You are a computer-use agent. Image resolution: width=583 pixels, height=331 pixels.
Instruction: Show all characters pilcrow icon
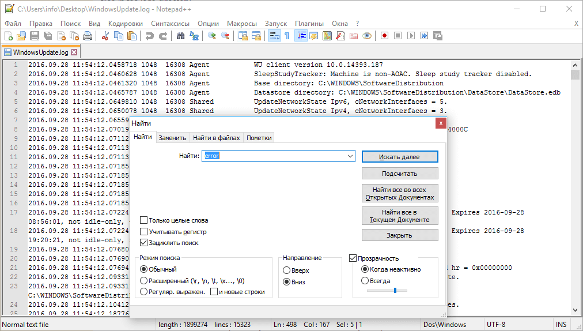tap(287, 36)
